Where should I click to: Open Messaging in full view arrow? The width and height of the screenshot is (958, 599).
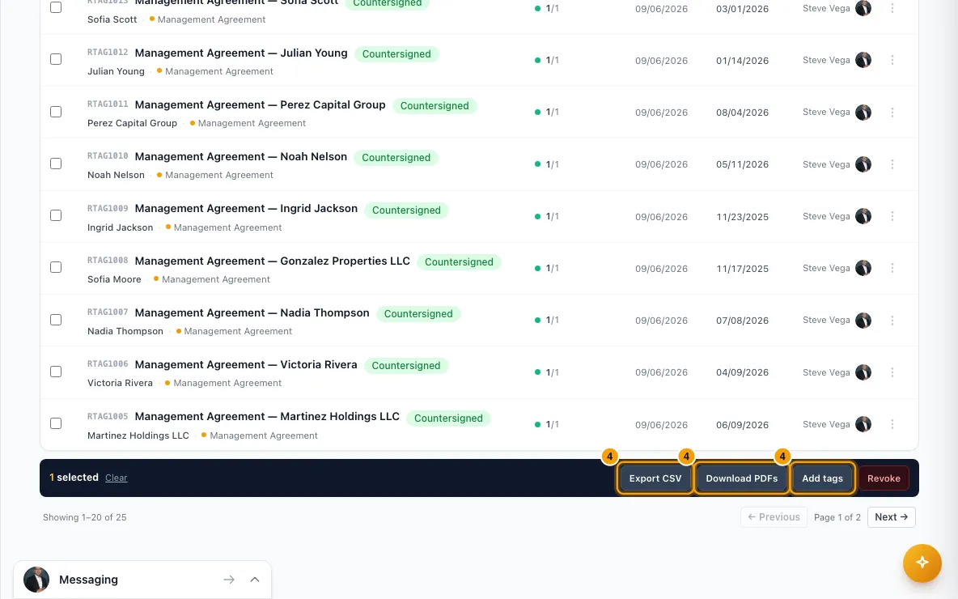point(228,580)
